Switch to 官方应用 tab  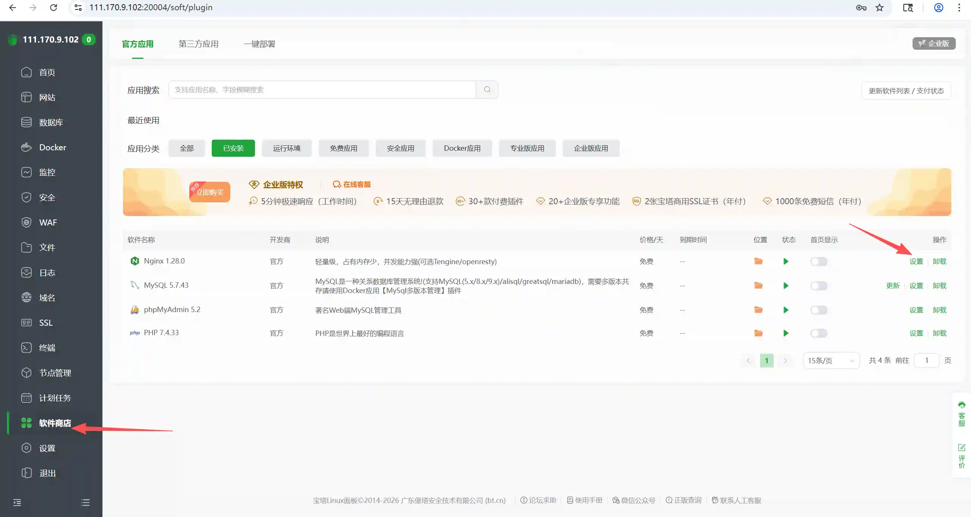[x=137, y=44]
